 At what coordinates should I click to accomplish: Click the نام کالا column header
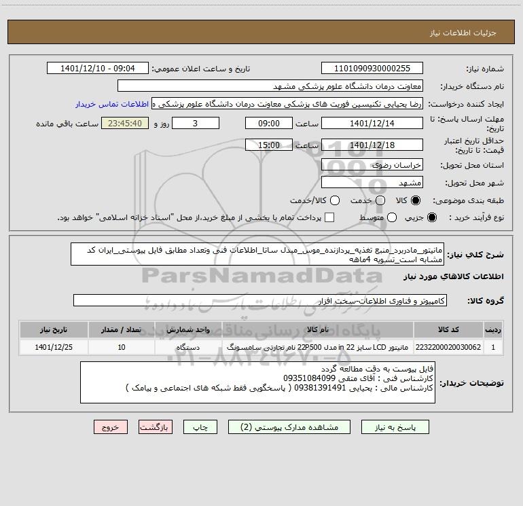(318, 329)
